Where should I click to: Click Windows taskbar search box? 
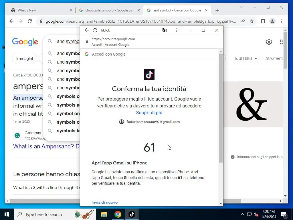[55, 214]
